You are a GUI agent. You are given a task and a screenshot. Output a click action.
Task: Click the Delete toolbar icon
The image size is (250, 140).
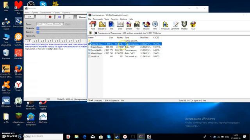tap(129, 26)
